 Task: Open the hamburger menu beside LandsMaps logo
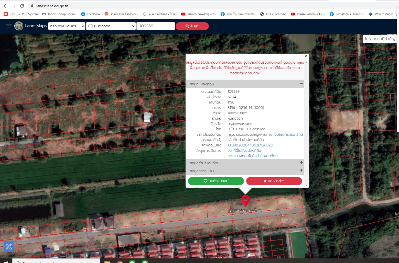(9, 26)
